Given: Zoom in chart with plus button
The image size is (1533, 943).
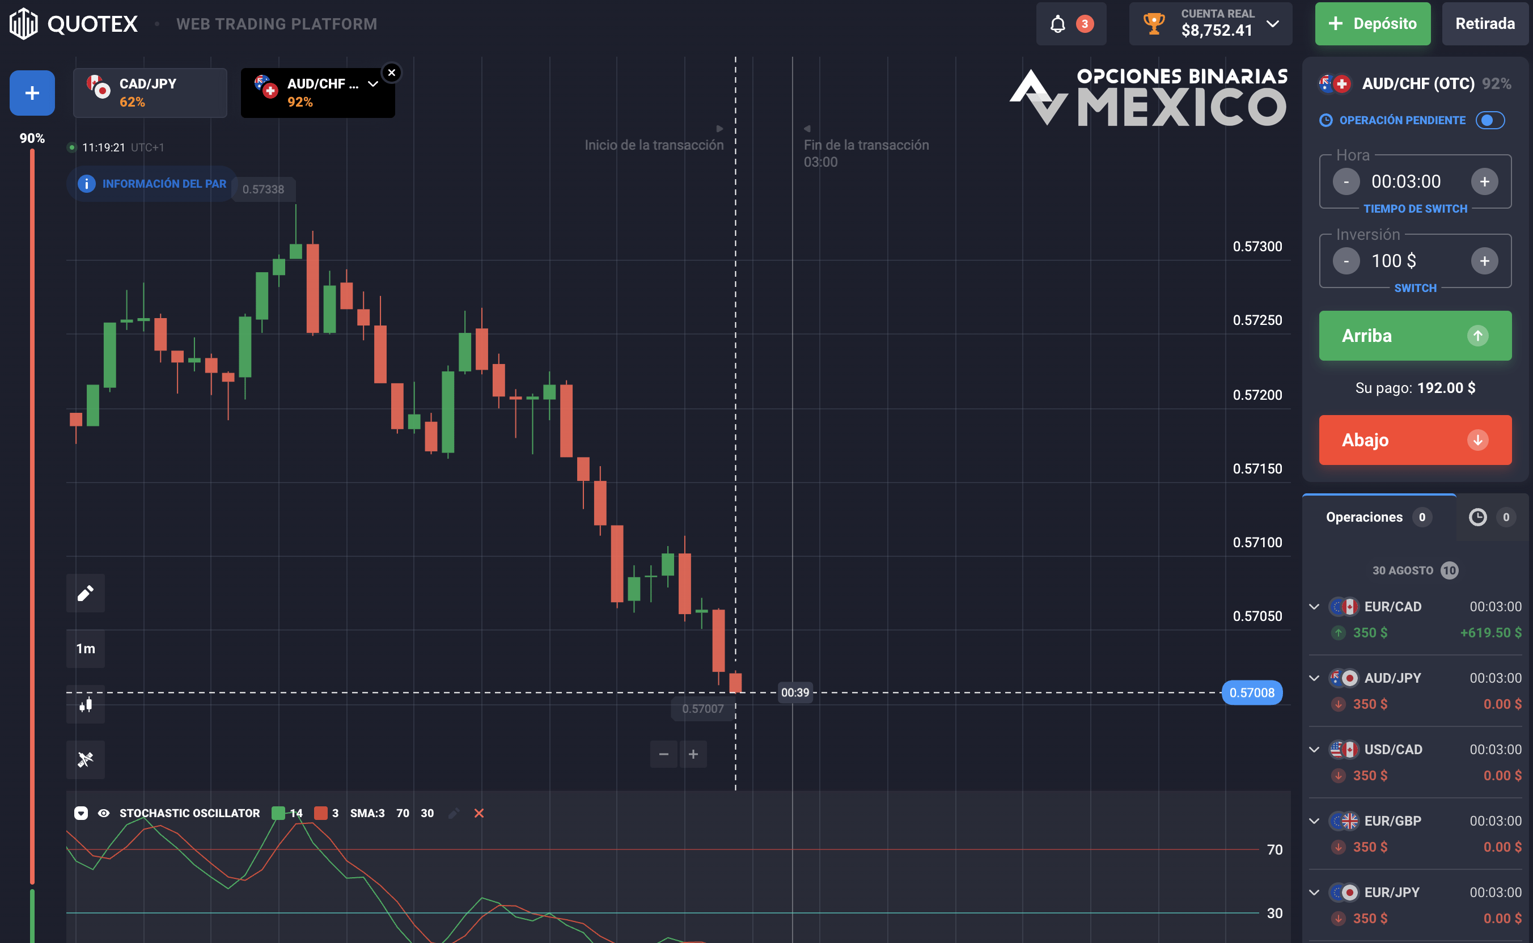Looking at the screenshot, I should pyautogui.click(x=693, y=754).
